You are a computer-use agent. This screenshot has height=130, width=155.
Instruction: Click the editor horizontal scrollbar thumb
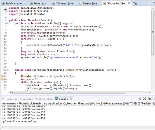tap(69, 93)
